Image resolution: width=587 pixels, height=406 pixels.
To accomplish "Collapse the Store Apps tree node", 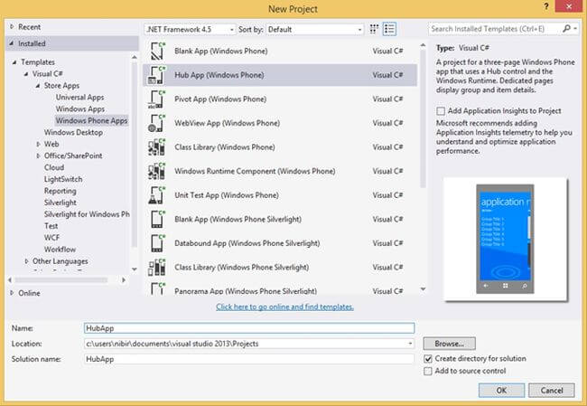I will [x=38, y=86].
